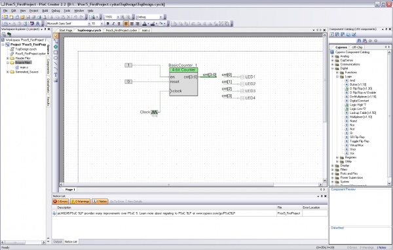Screen dimensions: 393x250
Task: Toggle underline text formatting
Action: click(x=119, y=24)
